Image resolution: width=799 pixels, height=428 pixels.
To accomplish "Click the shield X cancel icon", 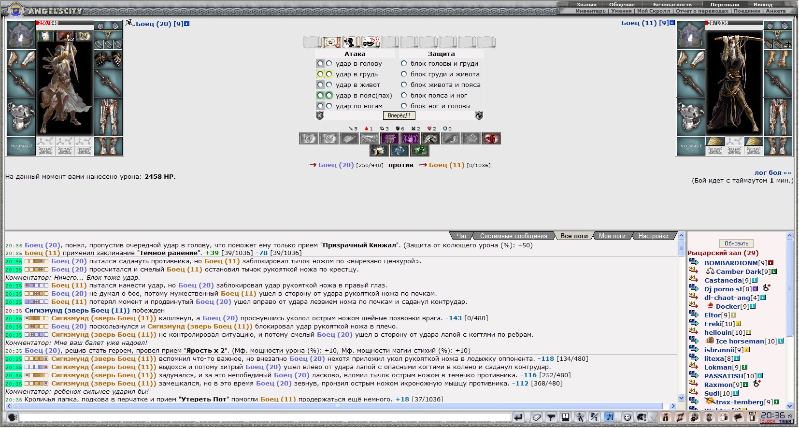I will click(x=319, y=115).
